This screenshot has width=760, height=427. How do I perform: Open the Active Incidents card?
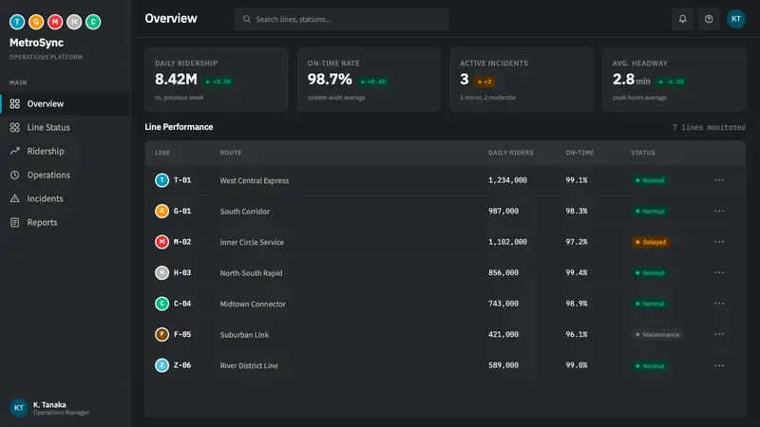(x=522, y=80)
